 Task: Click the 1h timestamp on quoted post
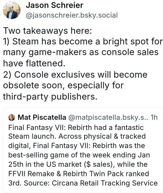pyautogui.click(x=154, y=117)
